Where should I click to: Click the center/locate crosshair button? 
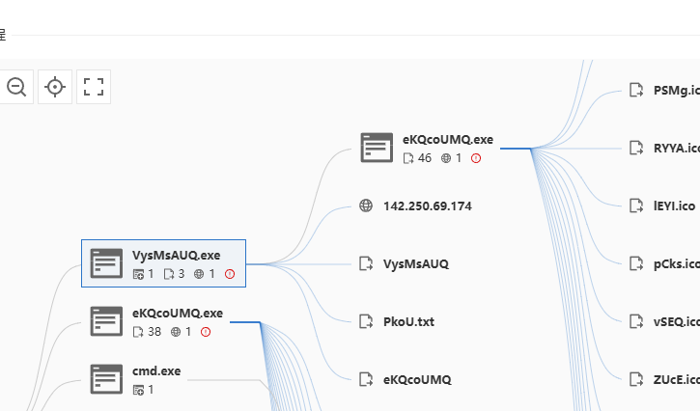(55, 87)
